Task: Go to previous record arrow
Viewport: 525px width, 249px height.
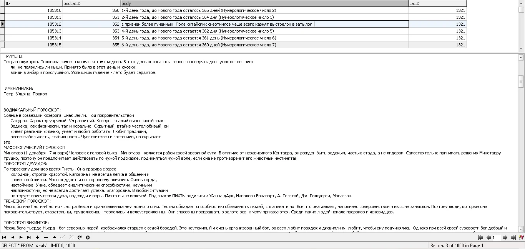Action: coord(13,238)
